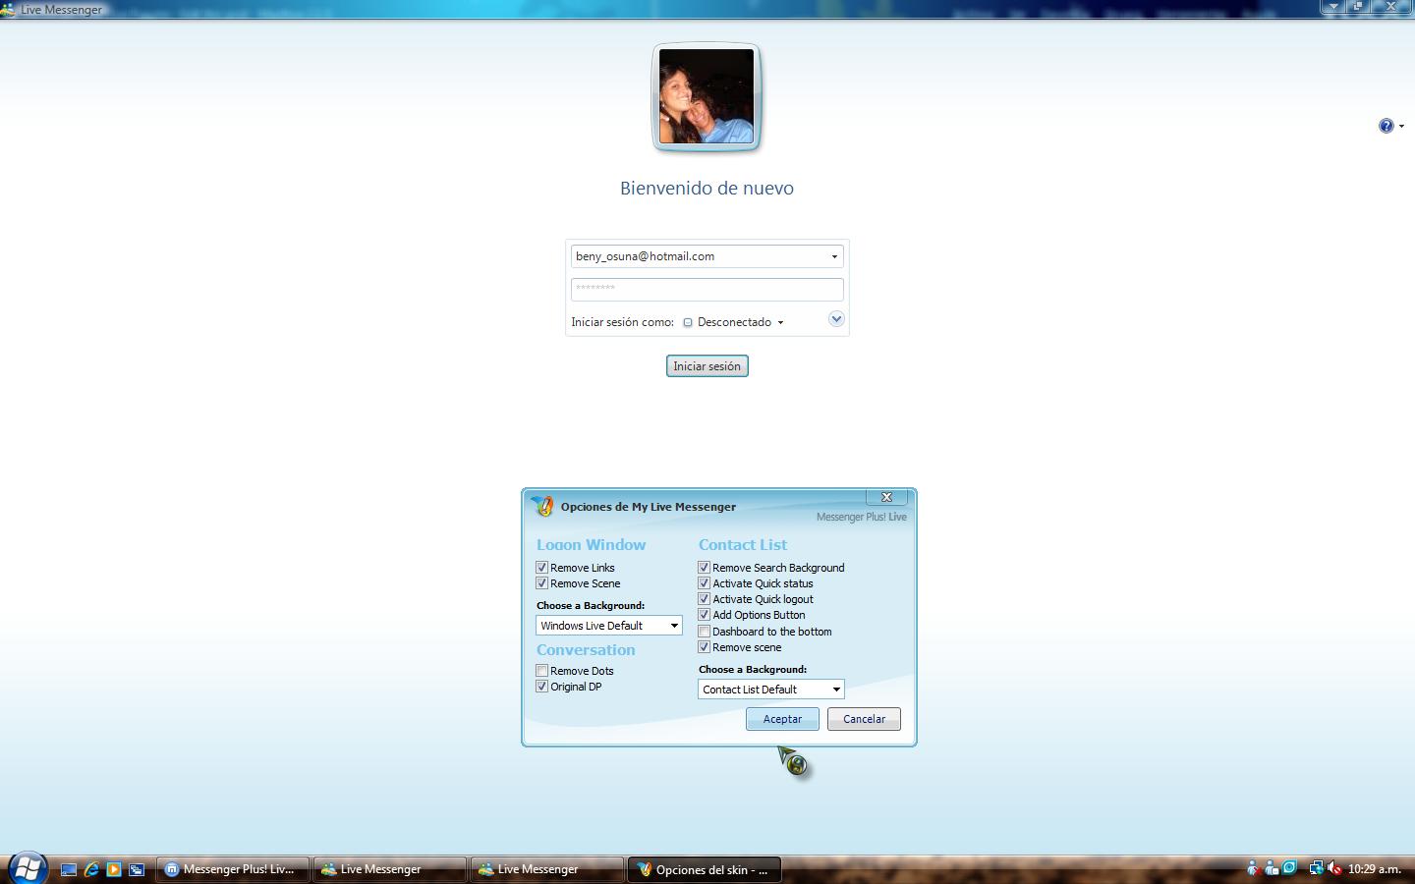Viewport: 1415px width, 884px height.
Task: Click the password input field
Action: point(707,289)
